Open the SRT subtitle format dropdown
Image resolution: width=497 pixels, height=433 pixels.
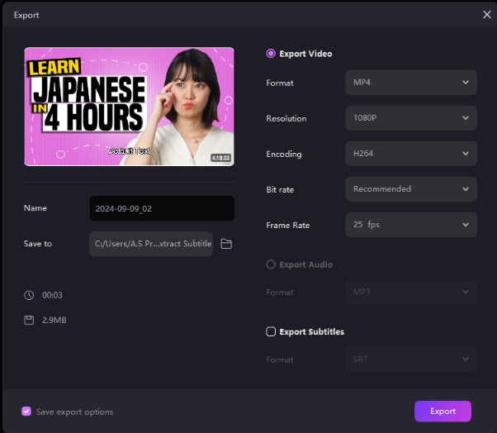(410, 359)
